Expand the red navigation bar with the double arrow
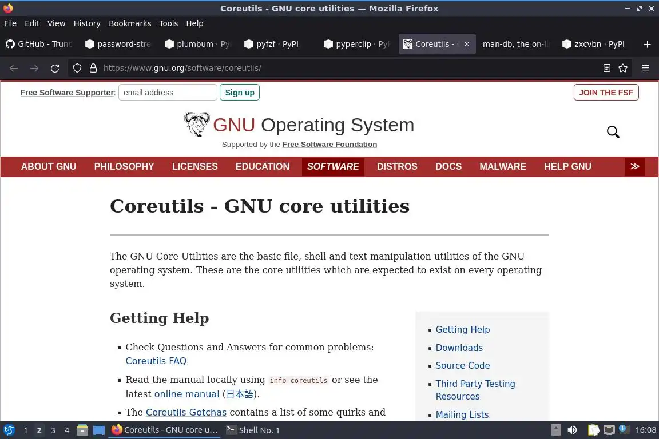The height and width of the screenshot is (439, 659). (634, 166)
